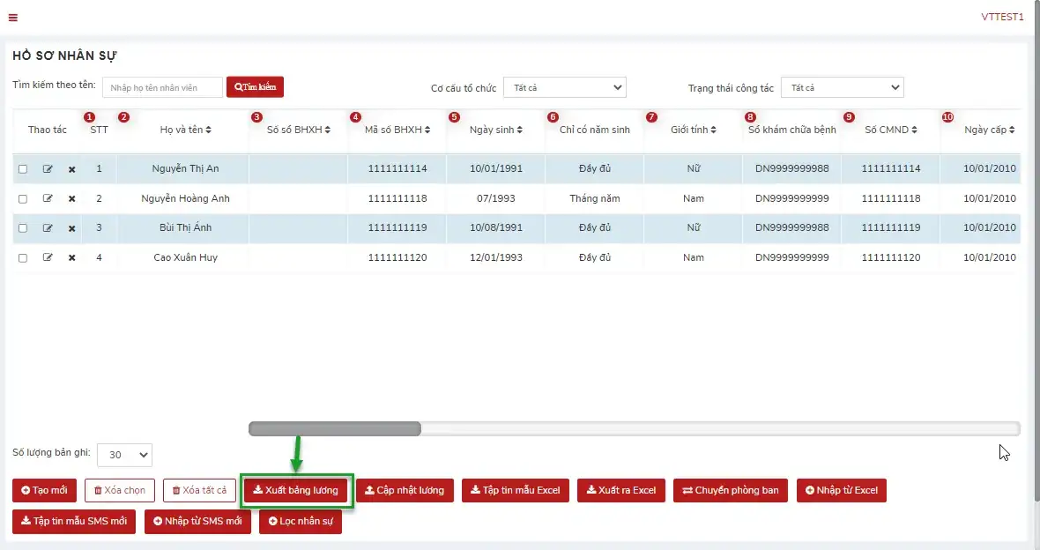Click the Tìm kiếm search button
The height and width of the screenshot is (550, 1040).
coord(256,87)
